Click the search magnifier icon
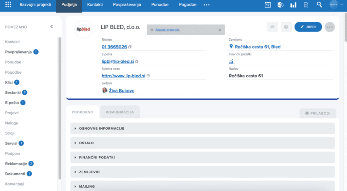Screen dimensions: 347x191 click(x=319, y=5)
